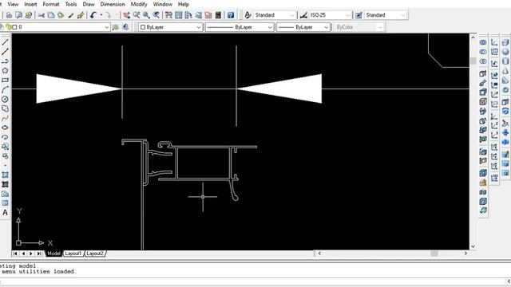Screen dimensions: 511x287
Task: Select the Line tool in Draw toolbar
Action: [5, 42]
